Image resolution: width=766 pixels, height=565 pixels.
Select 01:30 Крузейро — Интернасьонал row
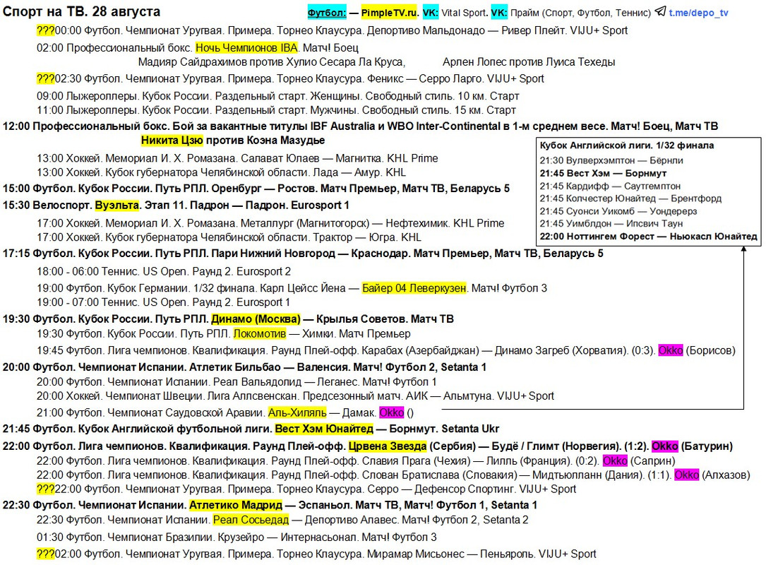pyautogui.click(x=237, y=537)
